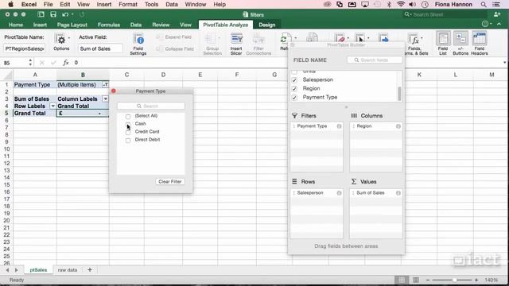Open the Column Labels dropdown arrow

[105, 99]
